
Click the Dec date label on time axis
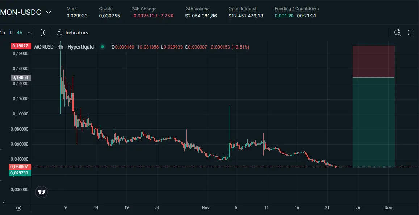point(388,208)
